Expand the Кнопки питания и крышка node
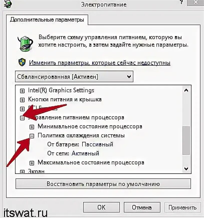Screen dimensions: 204x218 [x=22, y=100]
